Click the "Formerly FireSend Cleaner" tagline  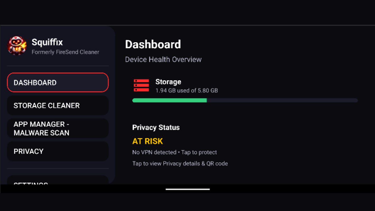(x=65, y=52)
